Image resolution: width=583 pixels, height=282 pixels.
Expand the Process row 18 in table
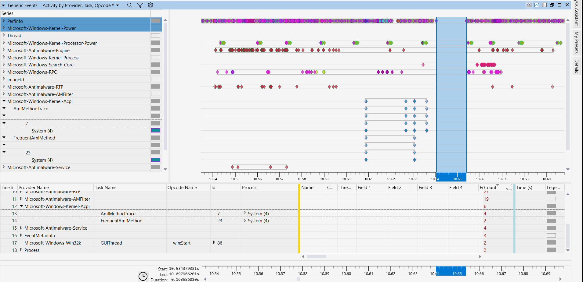[21, 250]
